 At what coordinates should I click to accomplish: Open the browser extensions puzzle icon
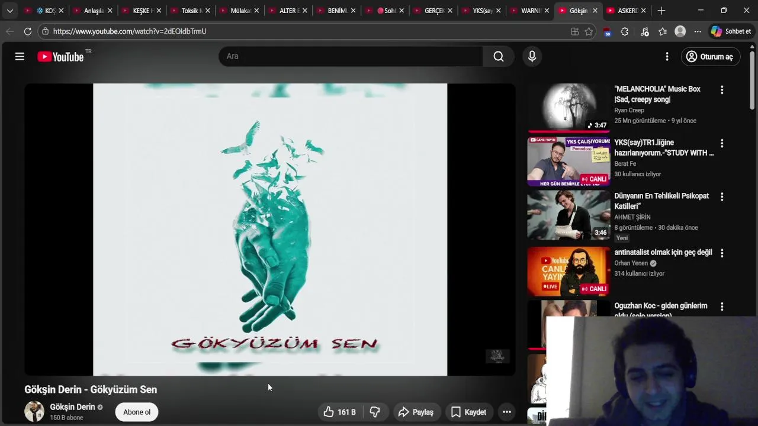pyautogui.click(x=625, y=31)
